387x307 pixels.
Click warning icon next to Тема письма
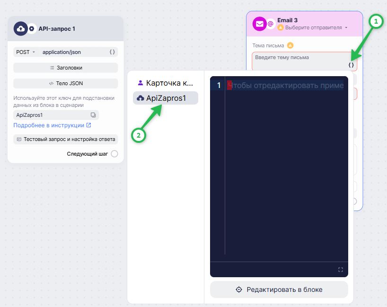click(290, 45)
